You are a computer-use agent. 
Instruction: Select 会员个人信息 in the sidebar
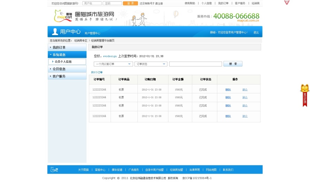67,62
